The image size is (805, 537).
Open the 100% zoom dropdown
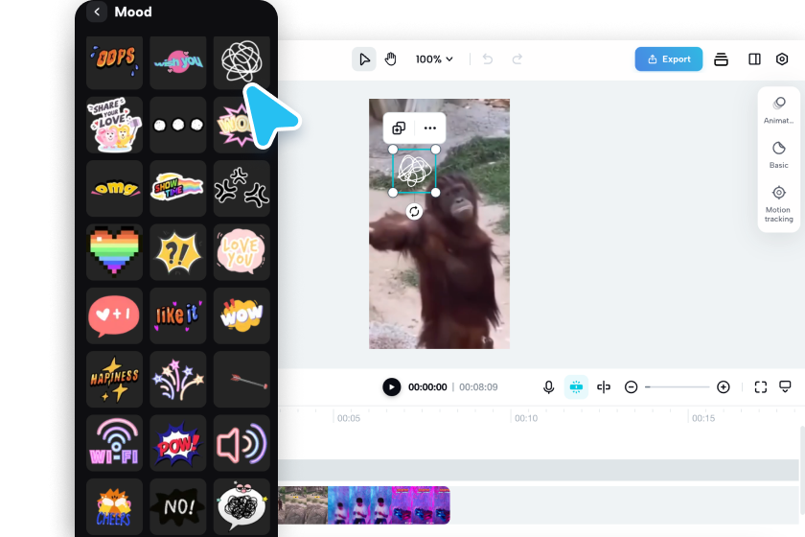pos(434,59)
